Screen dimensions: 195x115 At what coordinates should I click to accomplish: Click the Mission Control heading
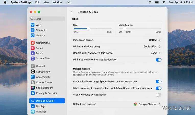coord(82,69)
